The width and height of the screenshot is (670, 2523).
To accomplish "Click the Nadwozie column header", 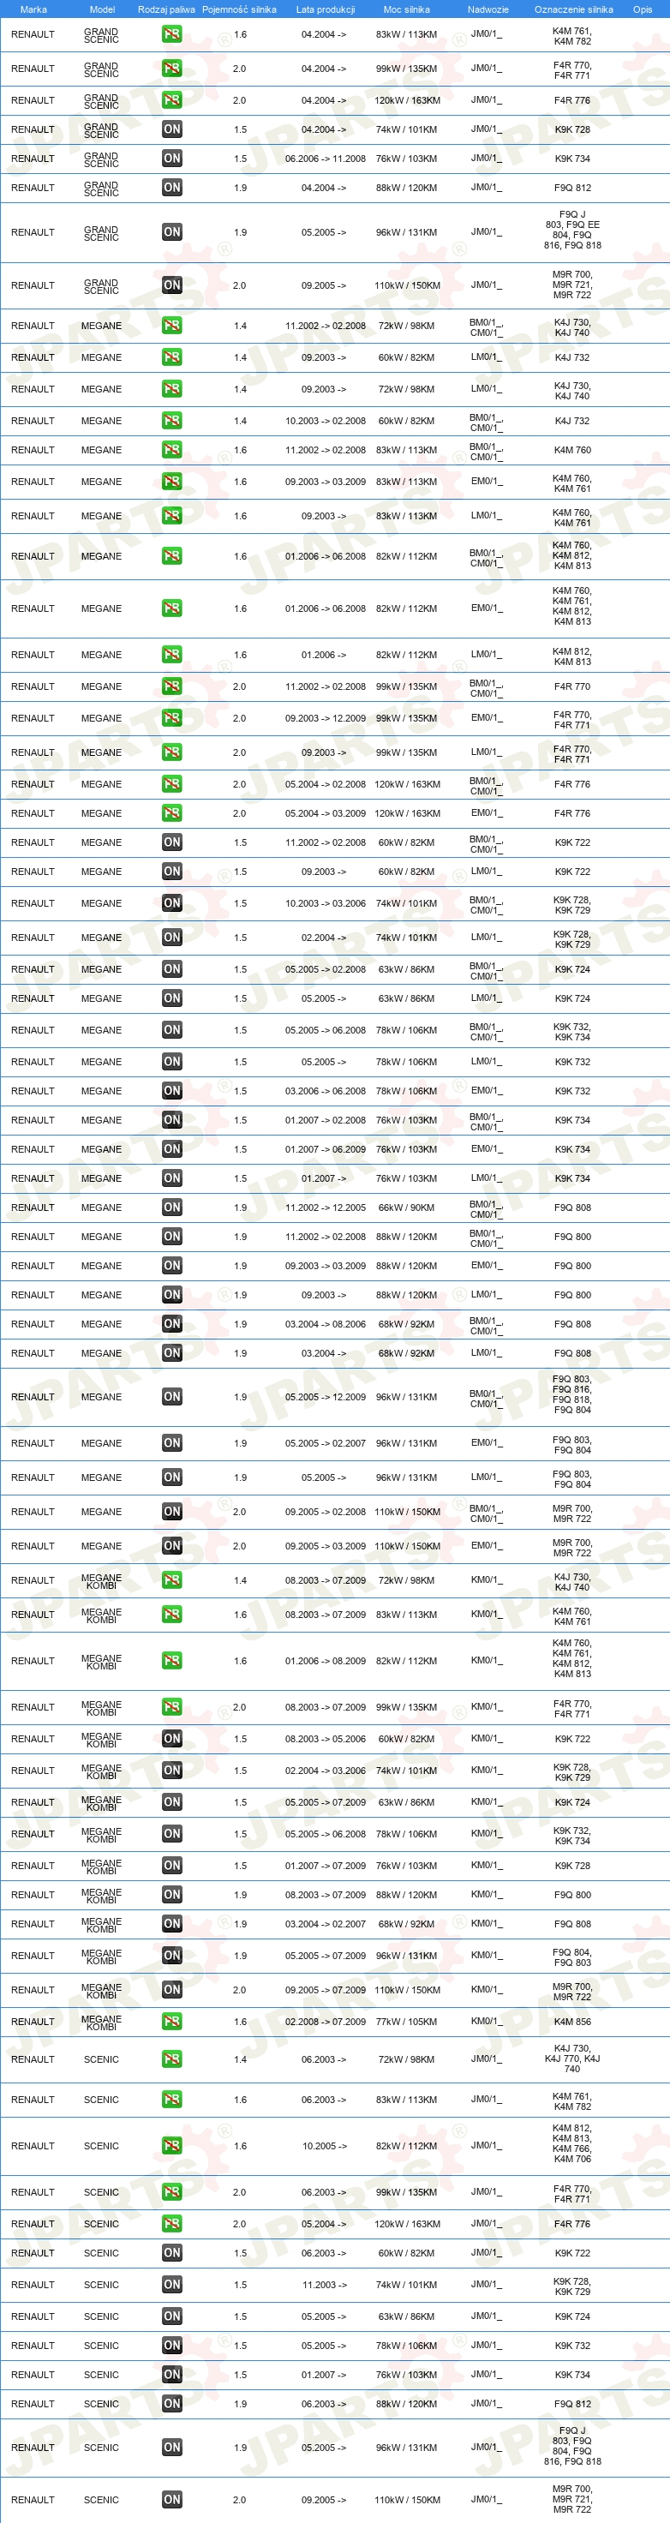I will click(488, 9).
